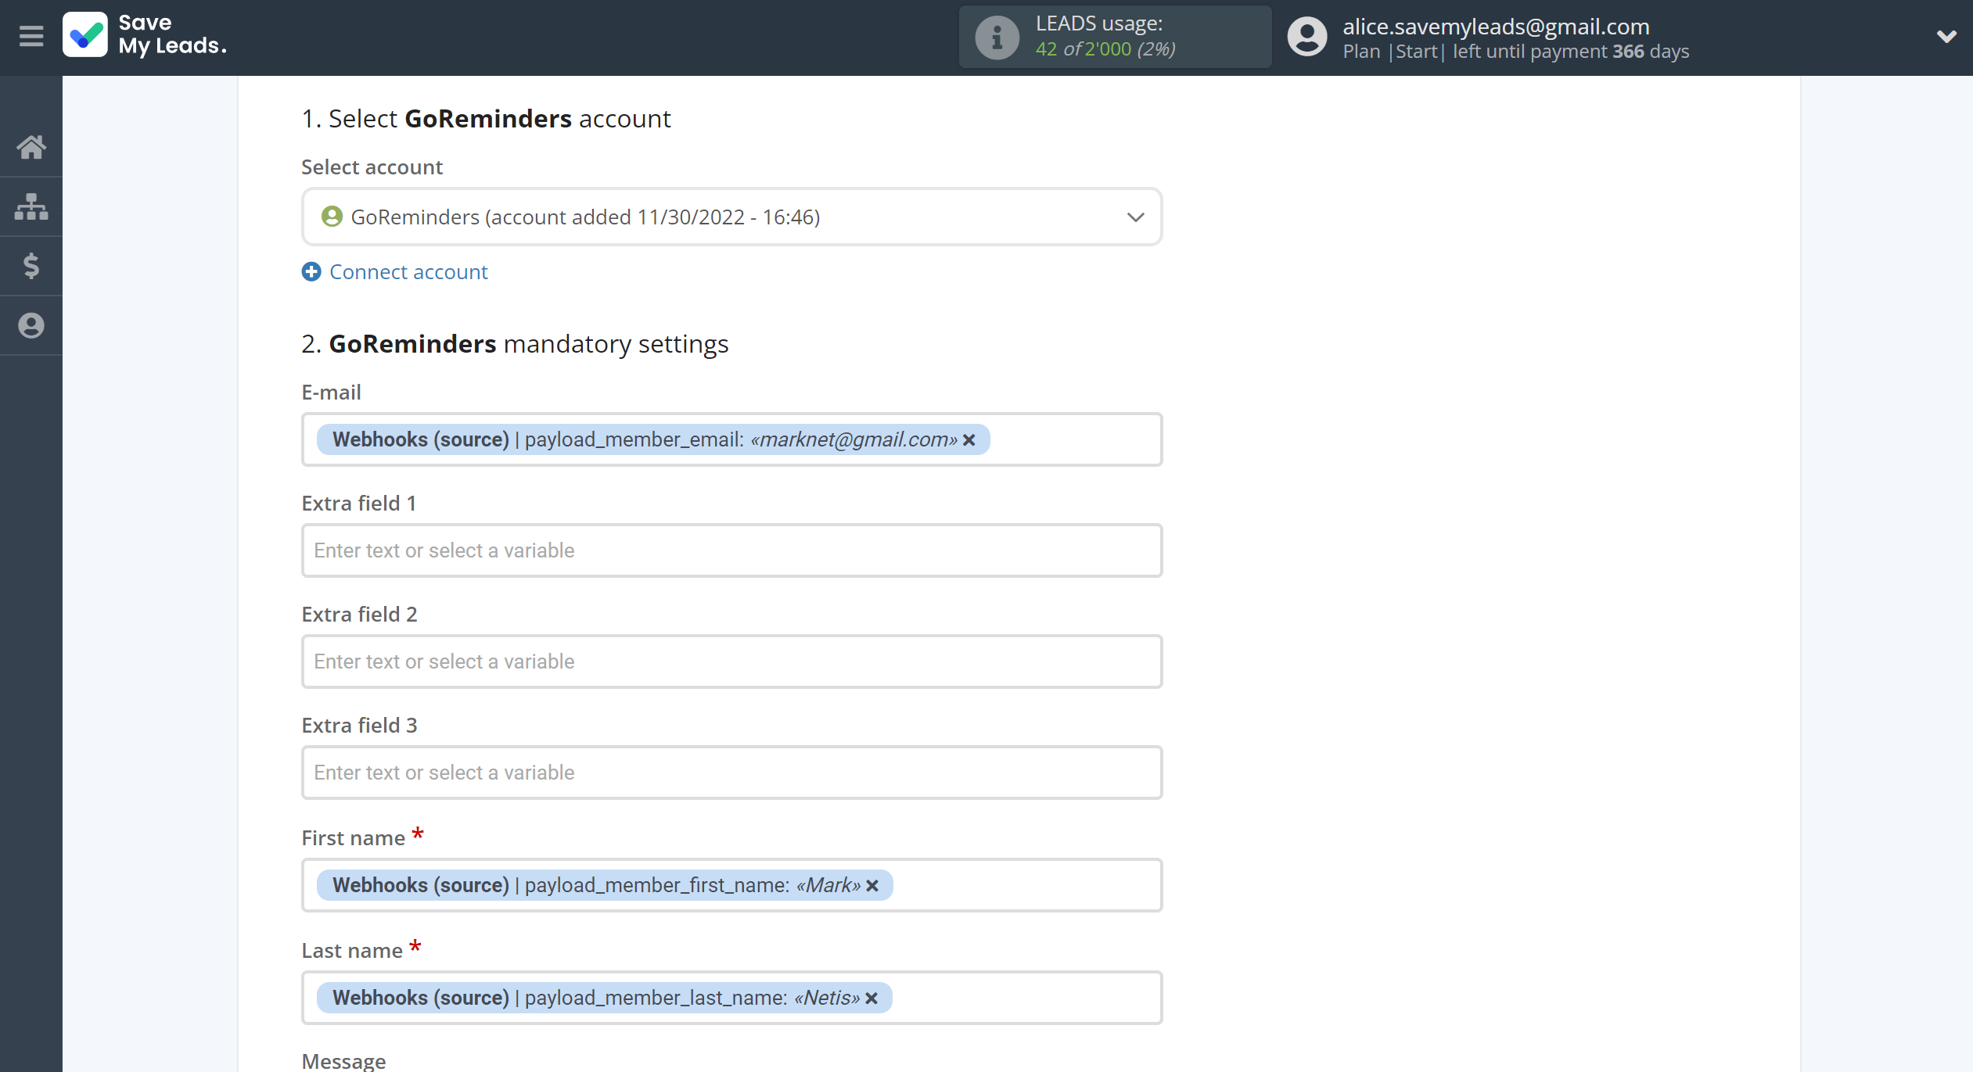Remove the payload_member_first_name variable tag
1973x1072 pixels.
872,885
